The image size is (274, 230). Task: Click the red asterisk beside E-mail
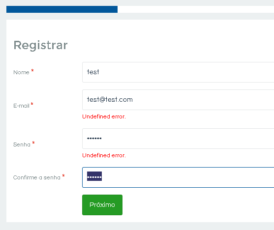point(32,104)
